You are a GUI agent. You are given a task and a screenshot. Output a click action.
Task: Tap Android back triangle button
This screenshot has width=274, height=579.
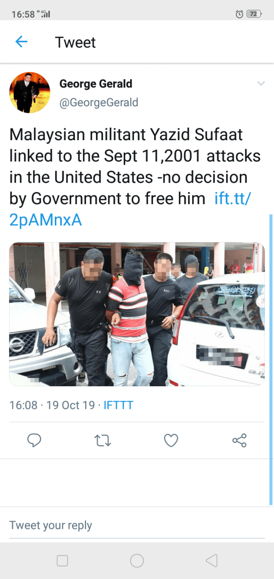(x=211, y=561)
